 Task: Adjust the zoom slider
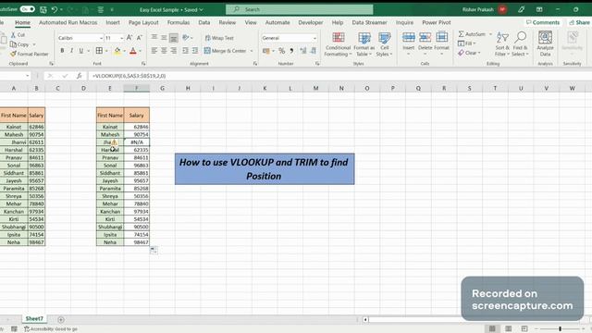(x=560, y=329)
